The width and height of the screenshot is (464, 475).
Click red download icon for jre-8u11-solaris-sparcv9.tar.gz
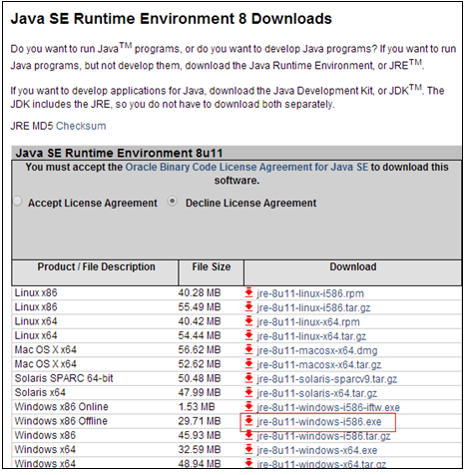(x=248, y=378)
